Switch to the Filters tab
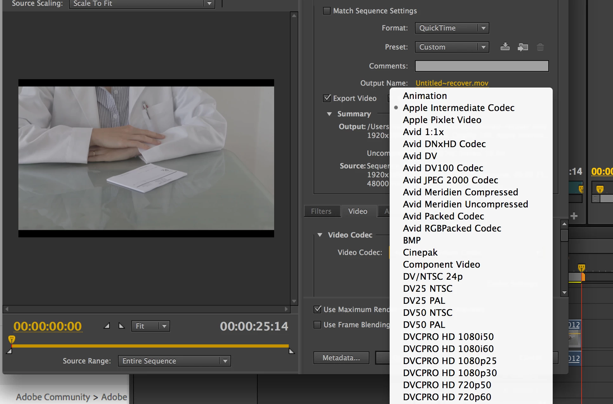The width and height of the screenshot is (613, 404). pyautogui.click(x=321, y=211)
